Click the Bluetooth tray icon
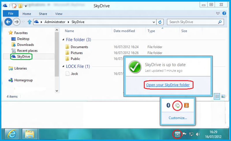This screenshot has width=231, height=141. pyautogui.click(x=168, y=105)
